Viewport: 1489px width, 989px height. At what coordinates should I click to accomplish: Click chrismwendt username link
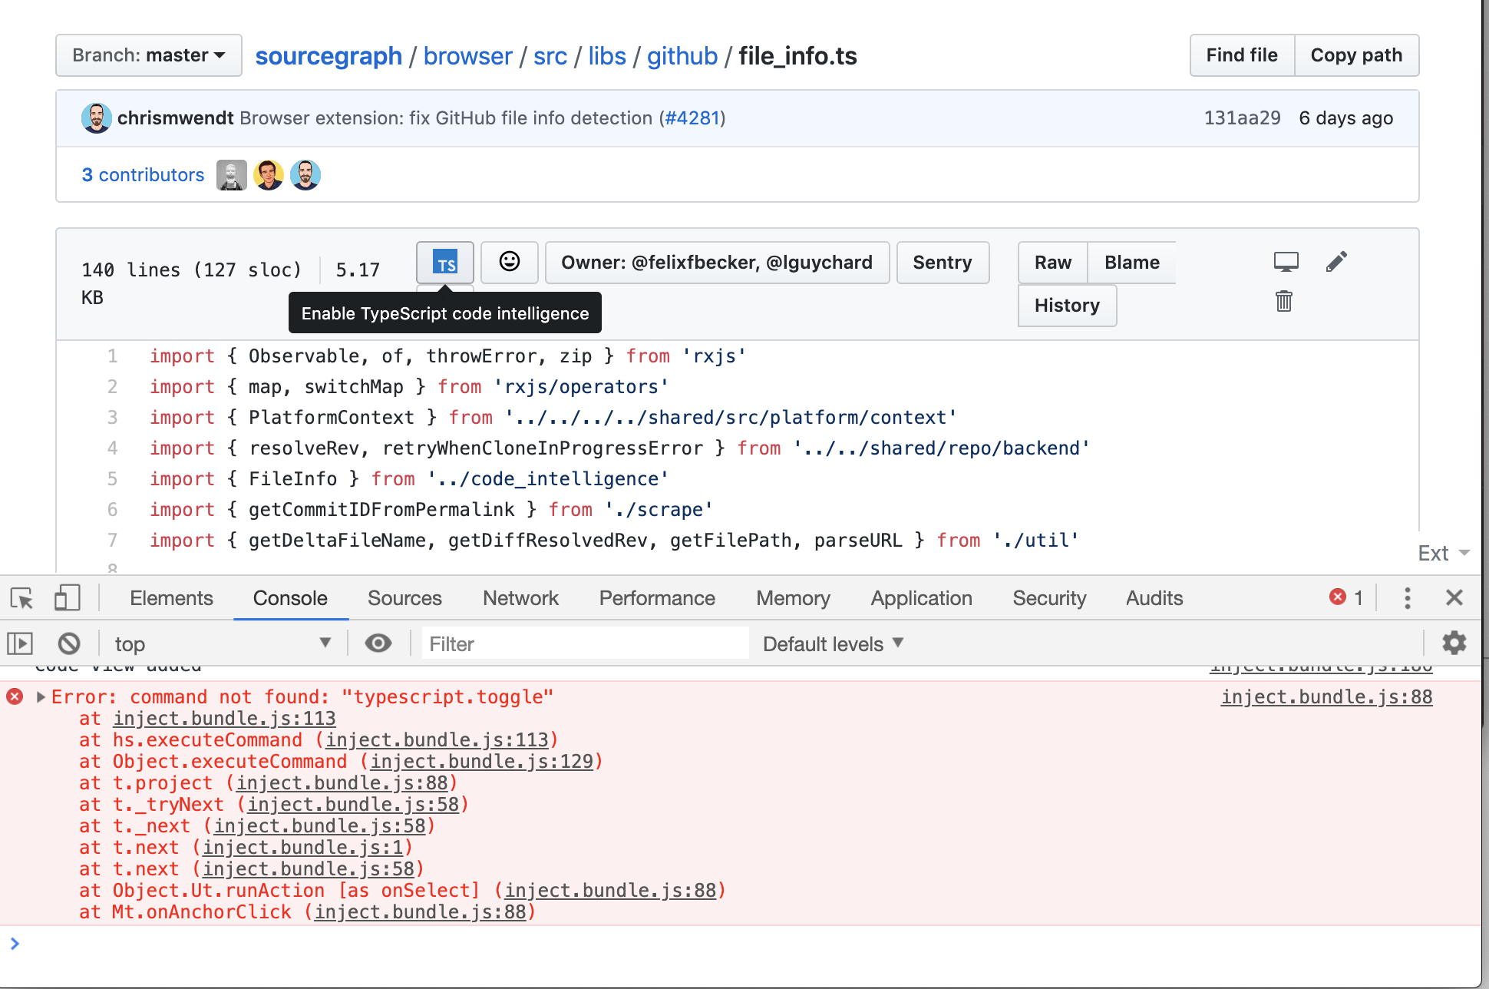click(175, 118)
